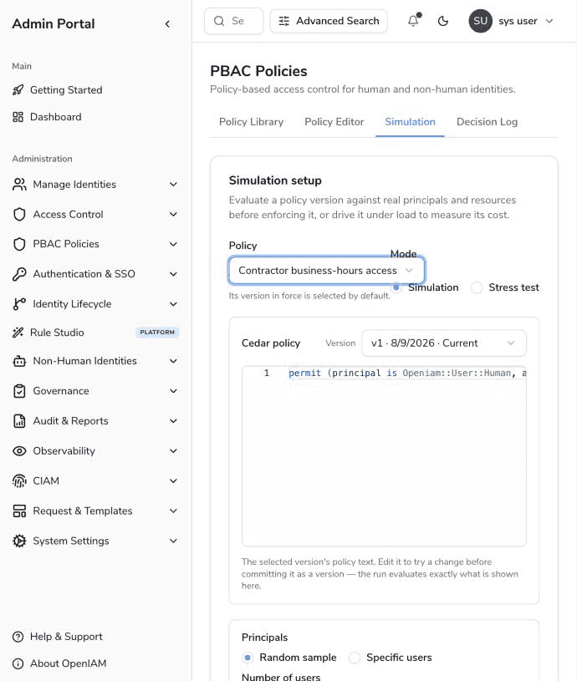Select Specific users for principals
The width and height of the screenshot is (577, 681).
click(355, 658)
